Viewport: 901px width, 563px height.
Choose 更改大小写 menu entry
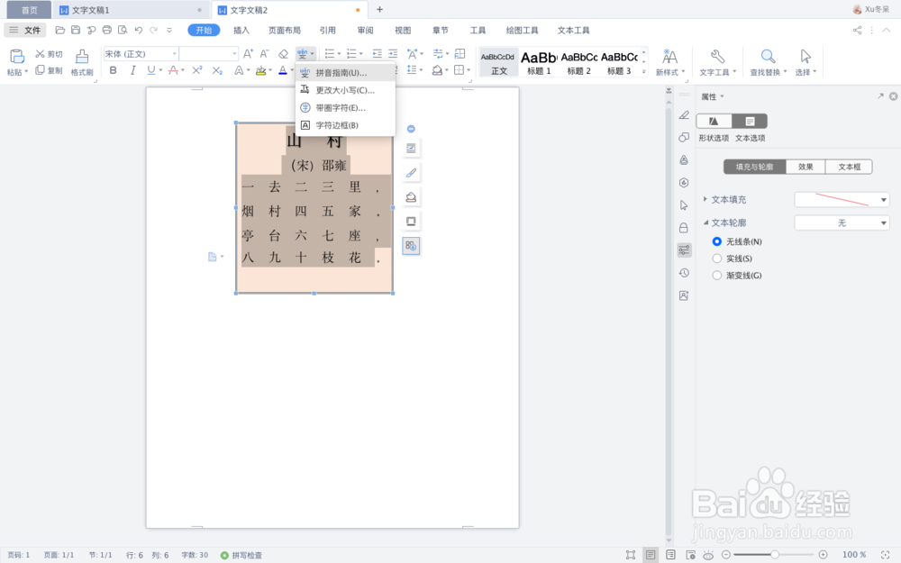pyautogui.click(x=345, y=90)
